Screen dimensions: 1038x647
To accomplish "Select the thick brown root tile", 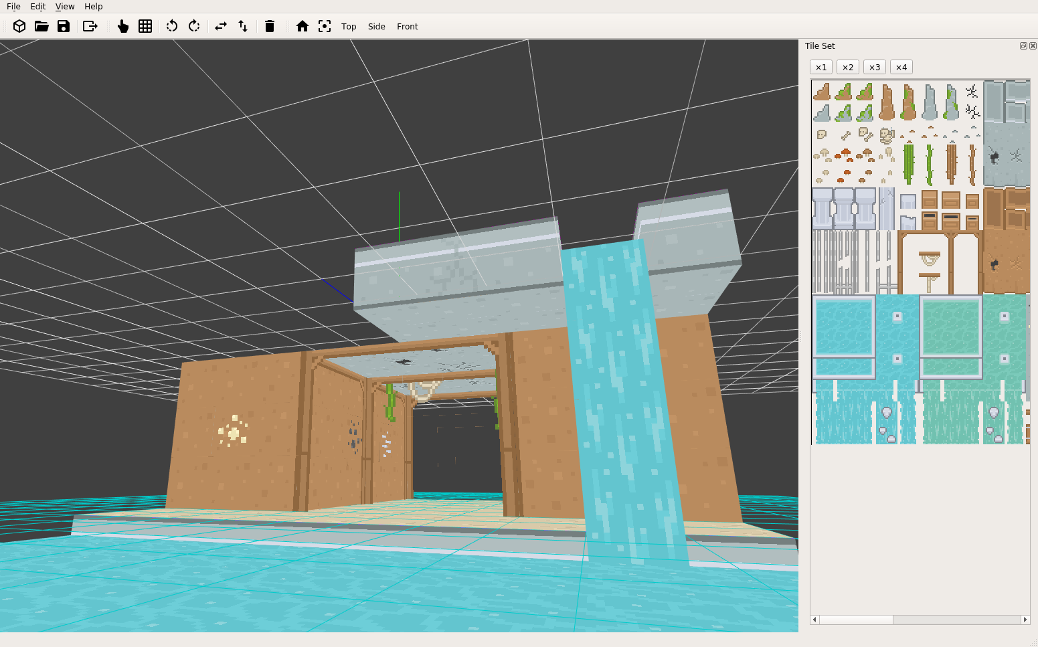I will [951, 164].
